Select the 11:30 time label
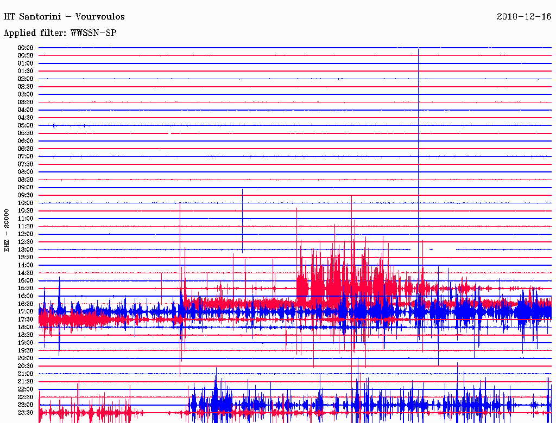The width and height of the screenshot is (556, 423). pos(26,226)
